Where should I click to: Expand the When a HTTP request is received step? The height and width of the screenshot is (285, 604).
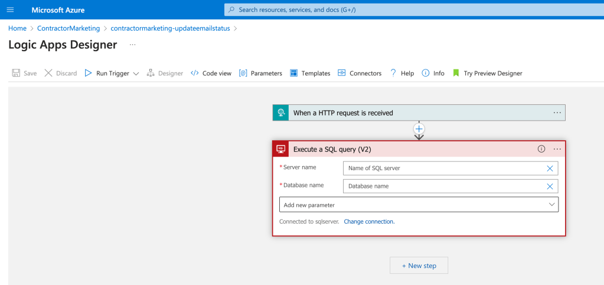[419, 112]
